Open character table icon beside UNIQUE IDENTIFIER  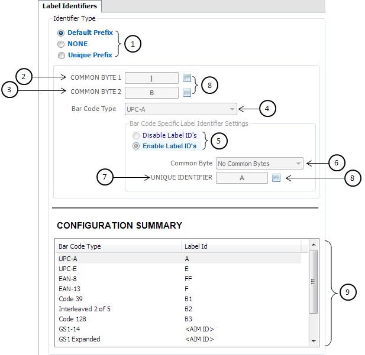pyautogui.click(x=276, y=178)
